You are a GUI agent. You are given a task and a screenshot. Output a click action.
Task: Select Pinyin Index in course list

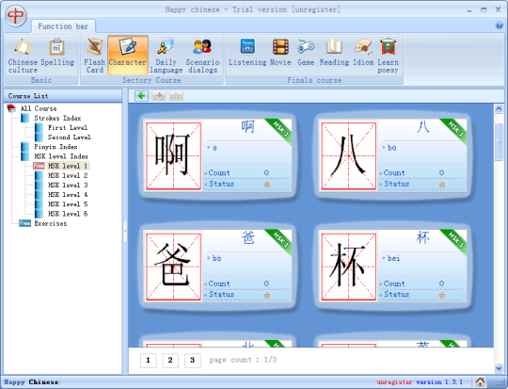(56, 147)
